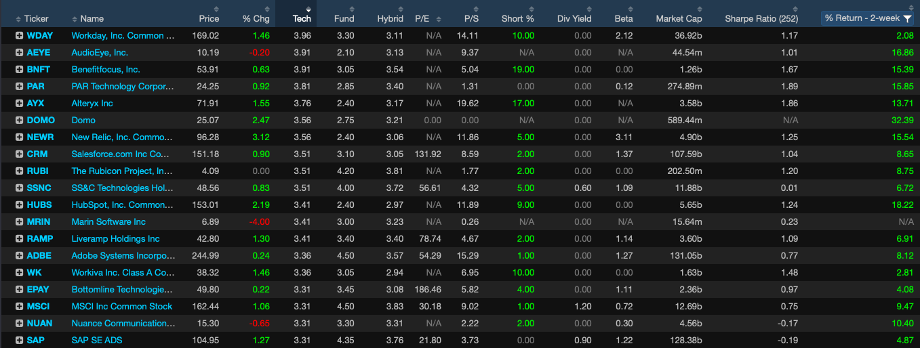Sort by Div Yield column header

coord(574,18)
